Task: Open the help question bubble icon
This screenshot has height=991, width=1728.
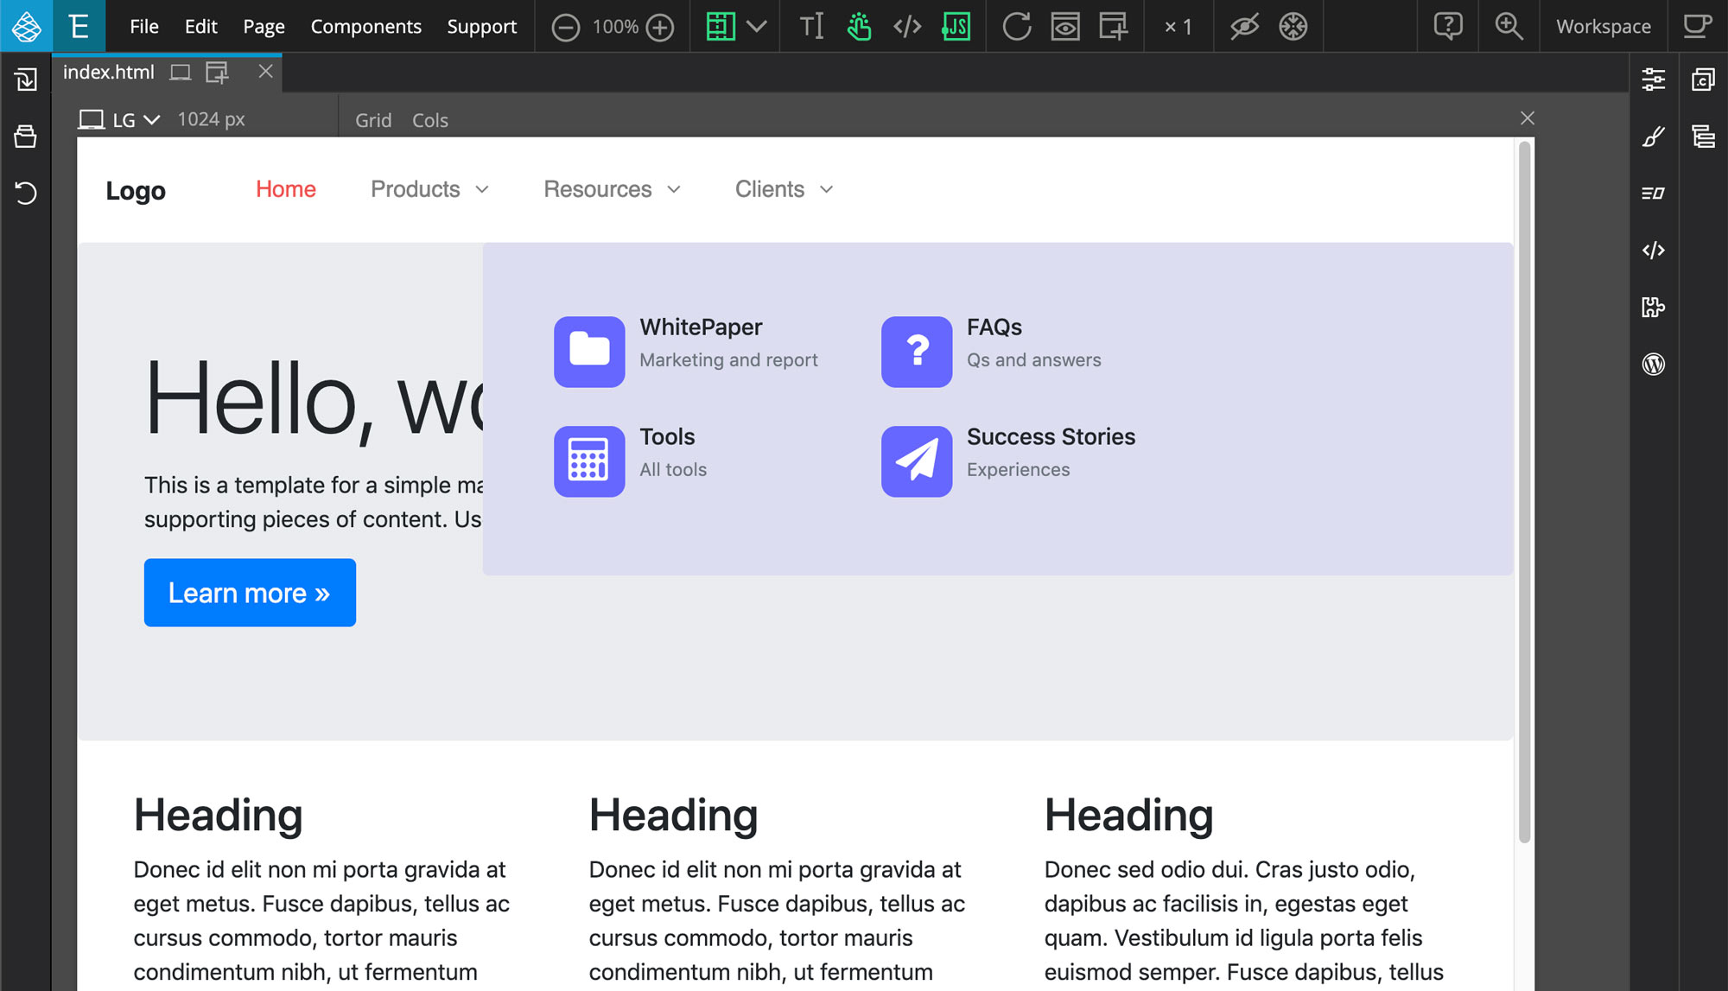Action: point(1448,27)
